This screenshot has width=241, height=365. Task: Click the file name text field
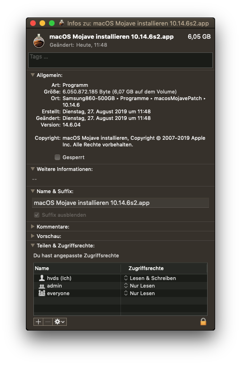[120, 203]
